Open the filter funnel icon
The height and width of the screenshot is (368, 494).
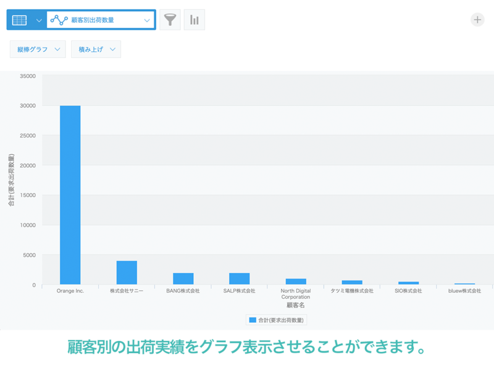tap(170, 20)
